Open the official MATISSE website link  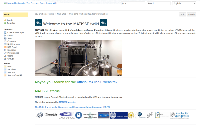(97, 82)
